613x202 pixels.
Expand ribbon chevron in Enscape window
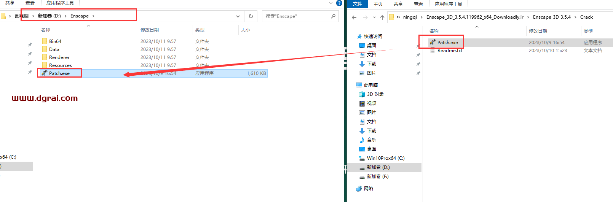[330, 3]
